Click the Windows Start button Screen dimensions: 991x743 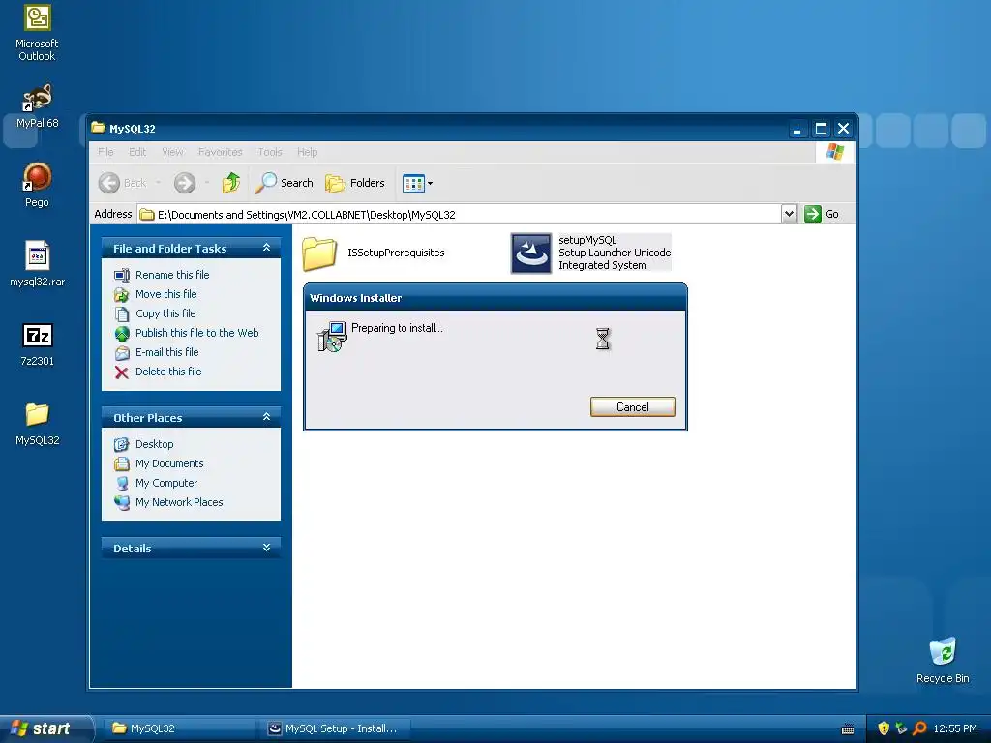coord(45,728)
